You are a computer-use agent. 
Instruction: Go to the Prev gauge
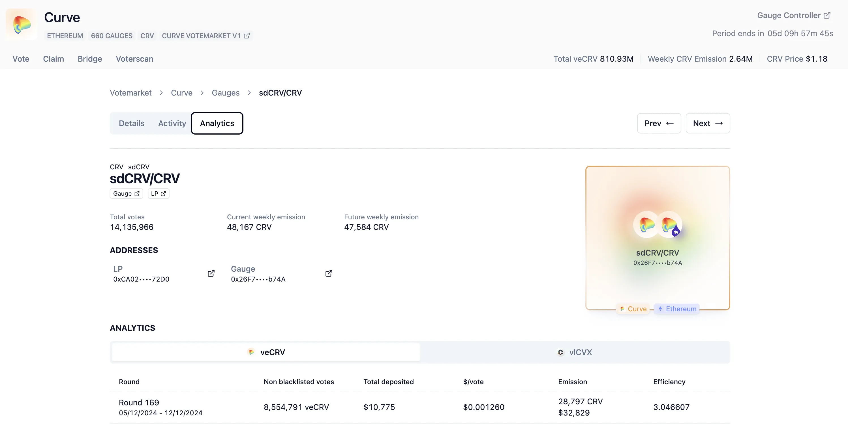click(x=659, y=123)
